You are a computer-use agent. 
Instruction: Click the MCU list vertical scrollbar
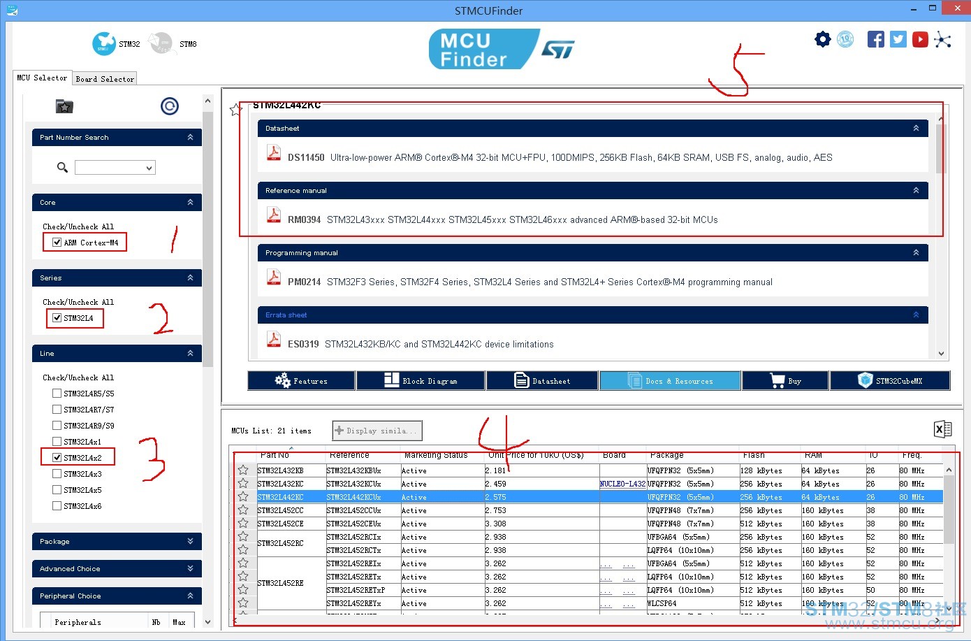(949, 509)
